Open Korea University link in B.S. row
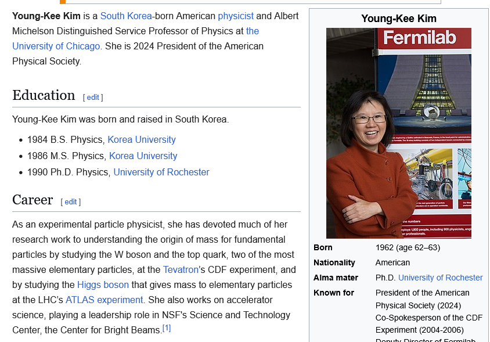 (x=142, y=140)
